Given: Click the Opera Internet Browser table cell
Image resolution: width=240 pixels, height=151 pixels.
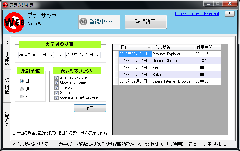Looking at the screenshot, I should tap(173, 81).
